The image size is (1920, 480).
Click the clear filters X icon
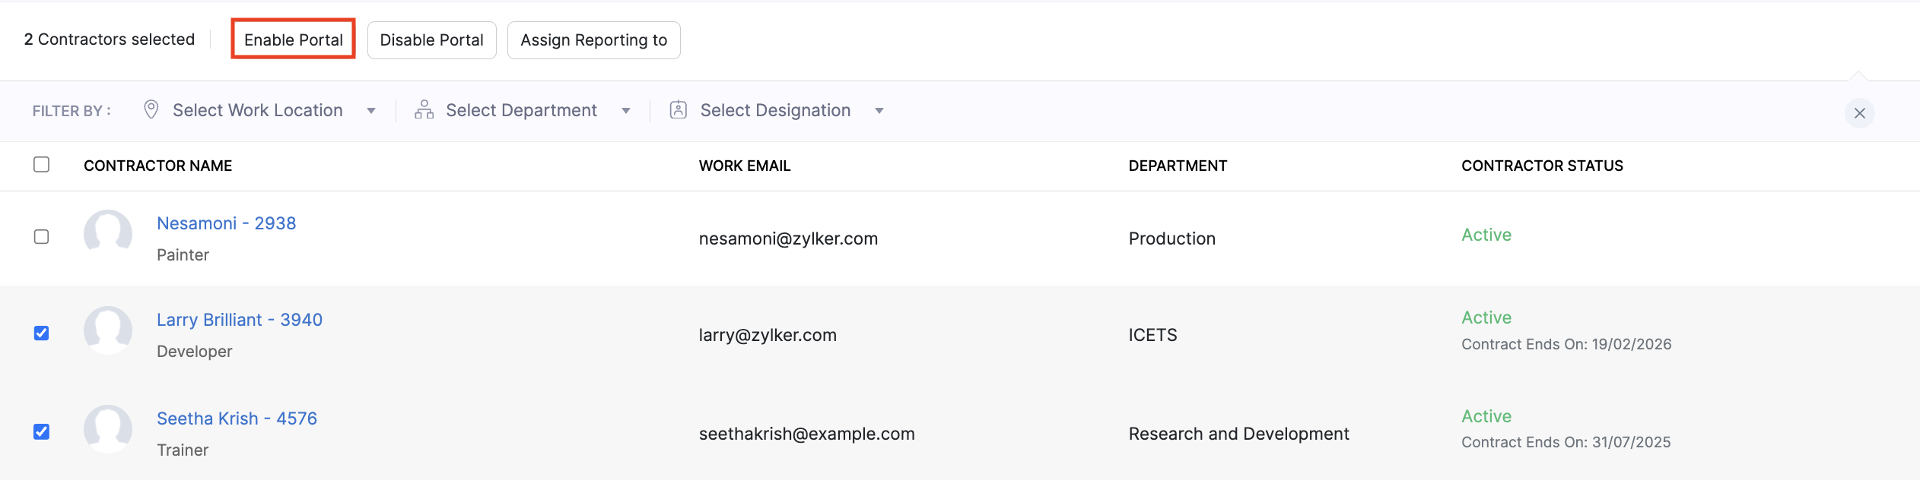(x=1859, y=112)
